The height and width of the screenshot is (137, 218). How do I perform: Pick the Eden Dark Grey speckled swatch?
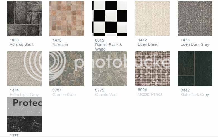click(x=195, y=19)
